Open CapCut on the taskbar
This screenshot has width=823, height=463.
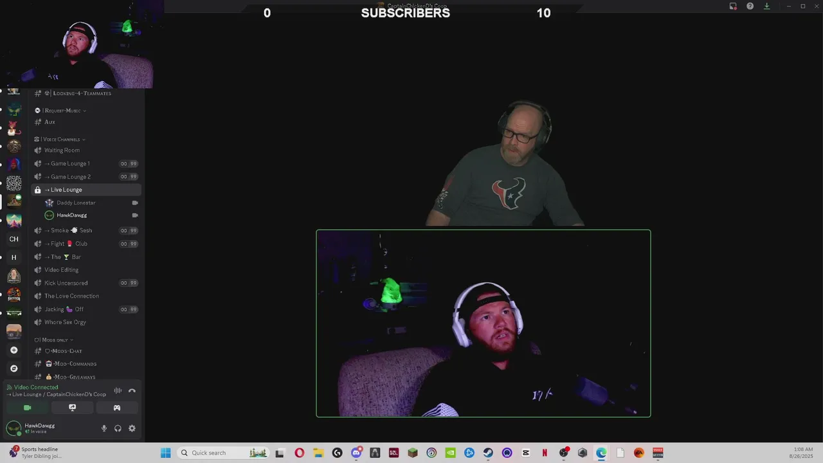click(526, 453)
